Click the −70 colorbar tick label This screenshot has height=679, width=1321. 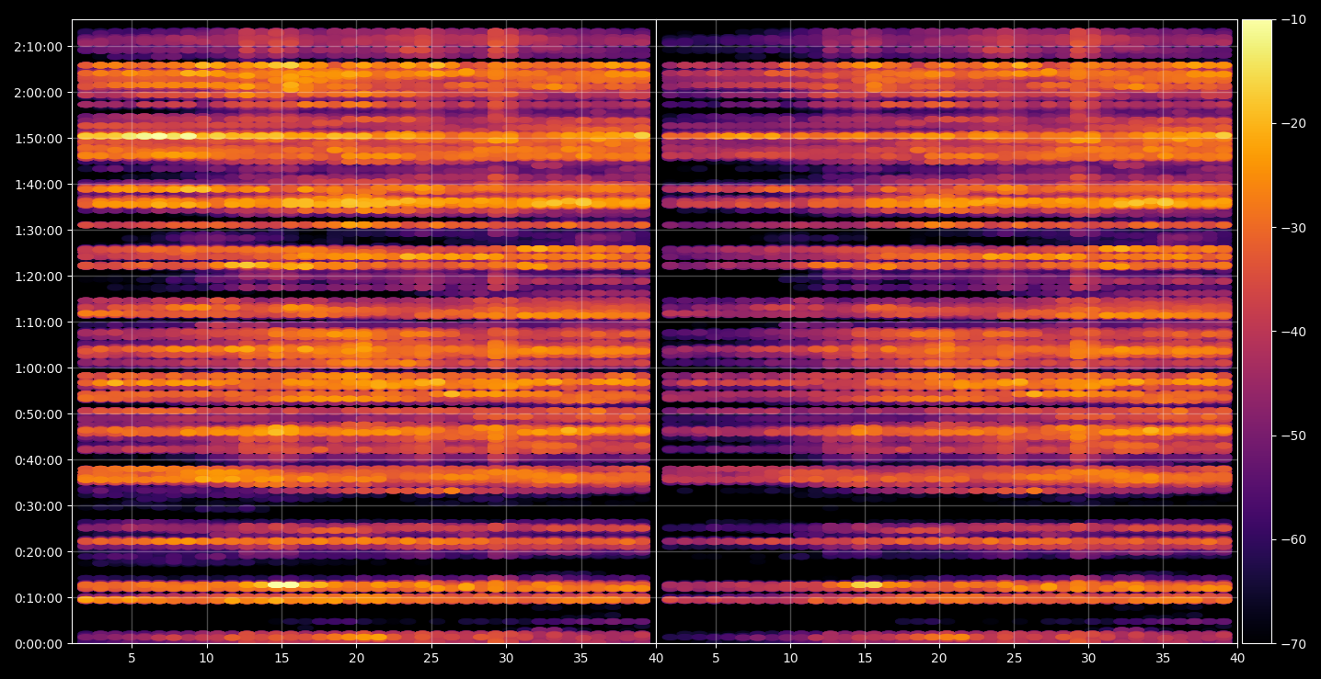pos(1292,643)
